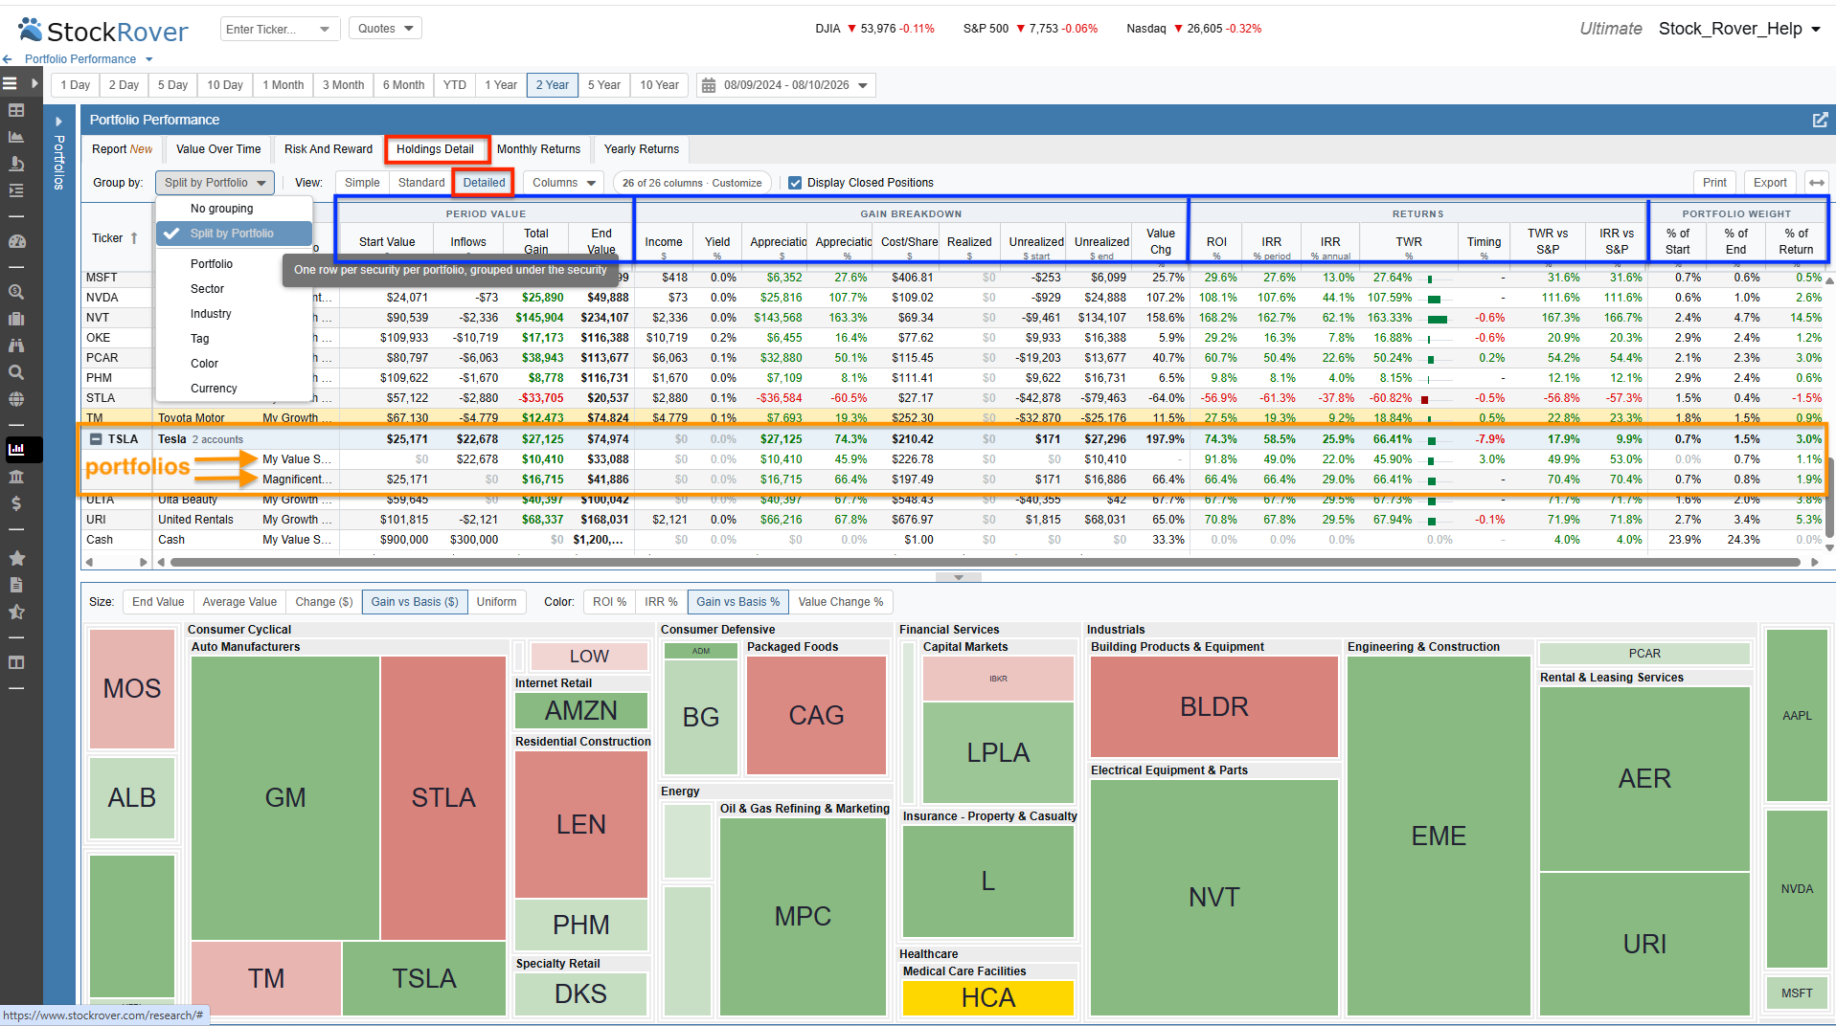The image size is (1836, 1026).
Task: Set treemap size to Average Value
Action: 239,602
